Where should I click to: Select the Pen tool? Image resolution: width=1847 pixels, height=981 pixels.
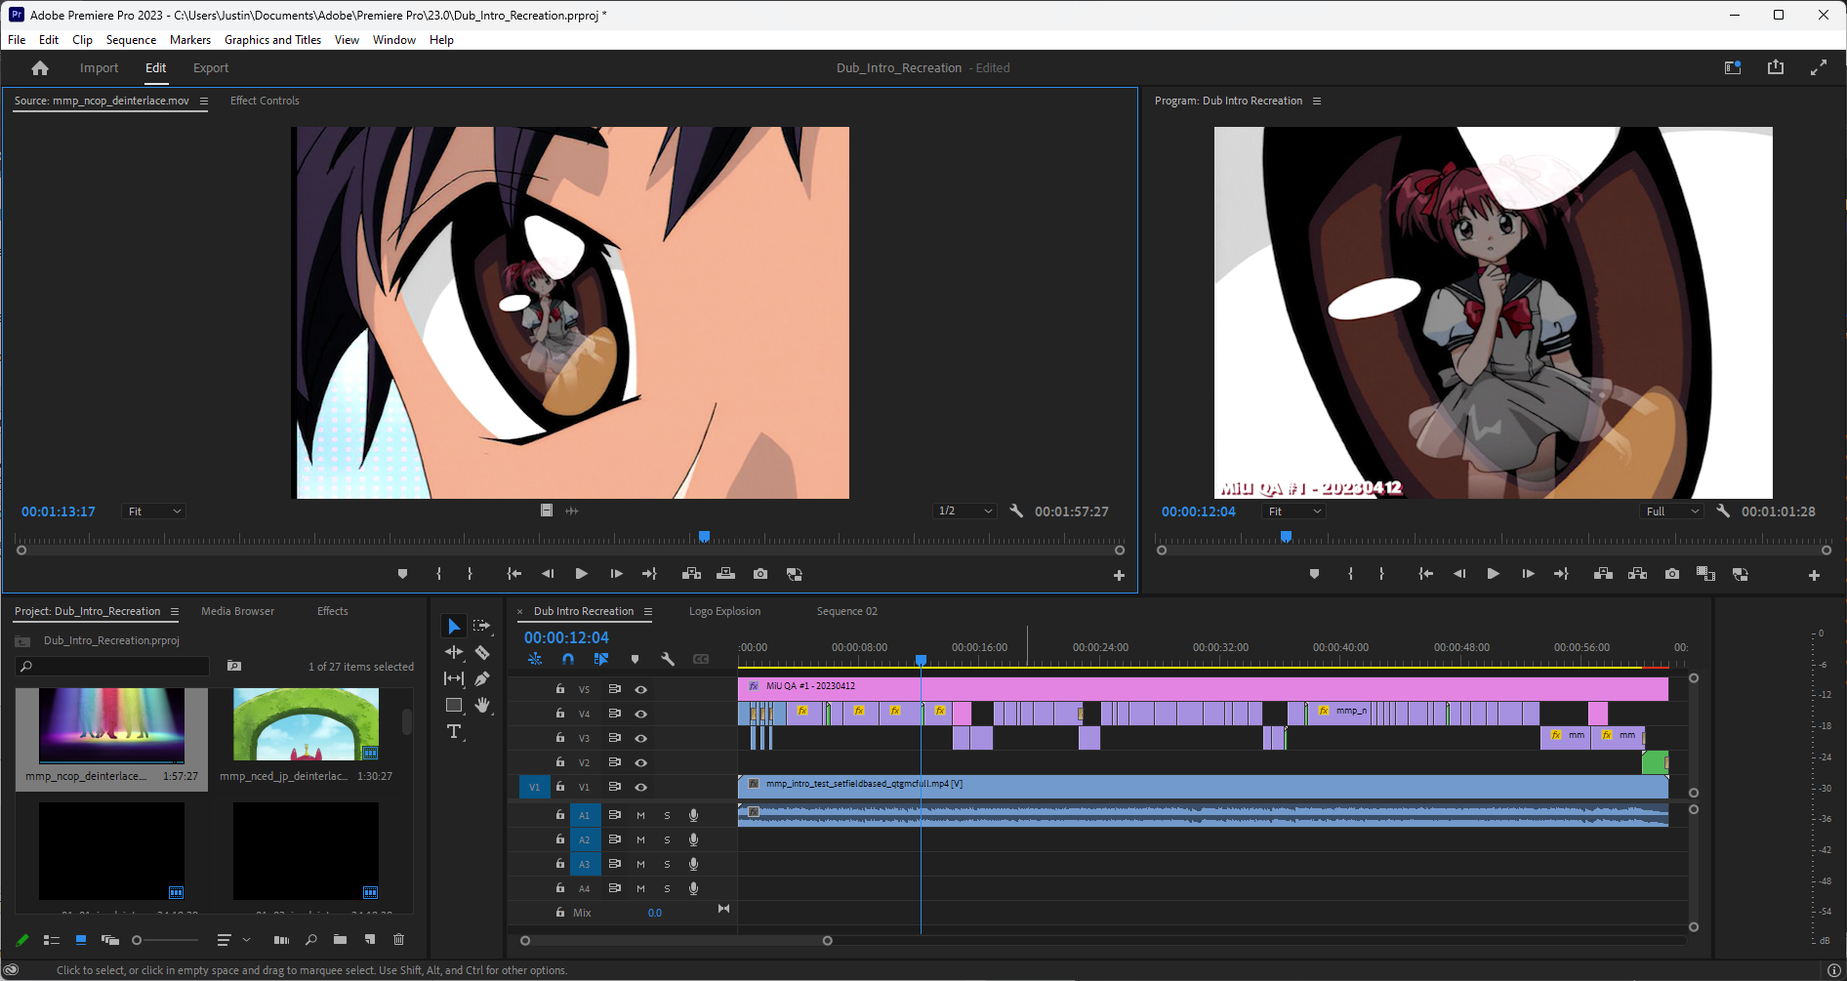tap(482, 678)
